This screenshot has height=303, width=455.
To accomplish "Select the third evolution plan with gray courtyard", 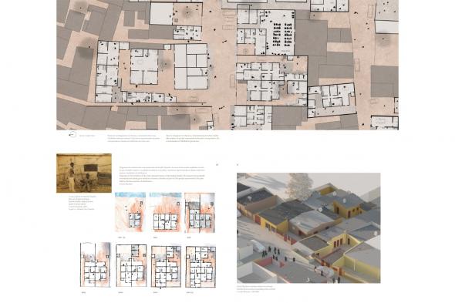I will (200, 213).
